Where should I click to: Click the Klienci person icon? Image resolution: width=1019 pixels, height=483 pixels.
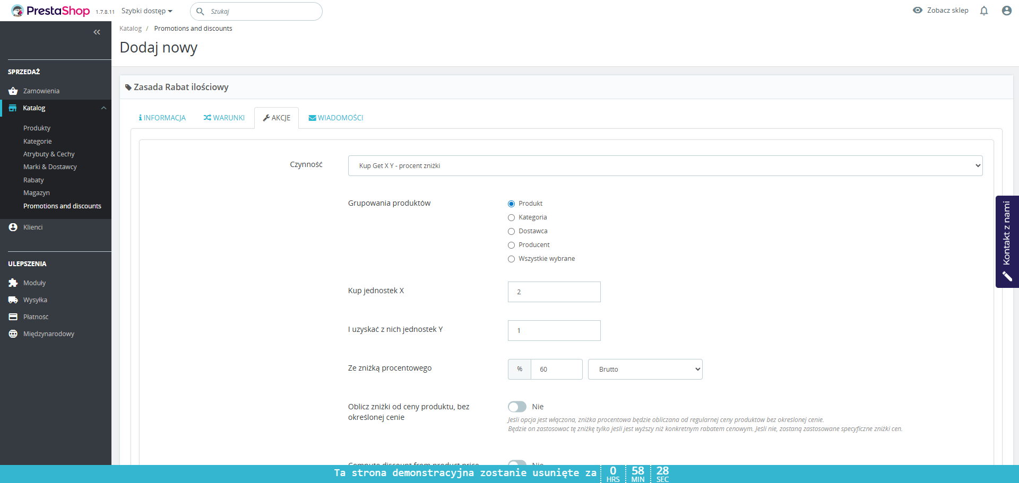[13, 227]
